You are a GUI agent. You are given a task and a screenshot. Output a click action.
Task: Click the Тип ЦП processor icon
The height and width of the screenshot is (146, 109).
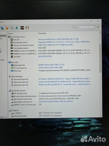[x=12, y=39]
